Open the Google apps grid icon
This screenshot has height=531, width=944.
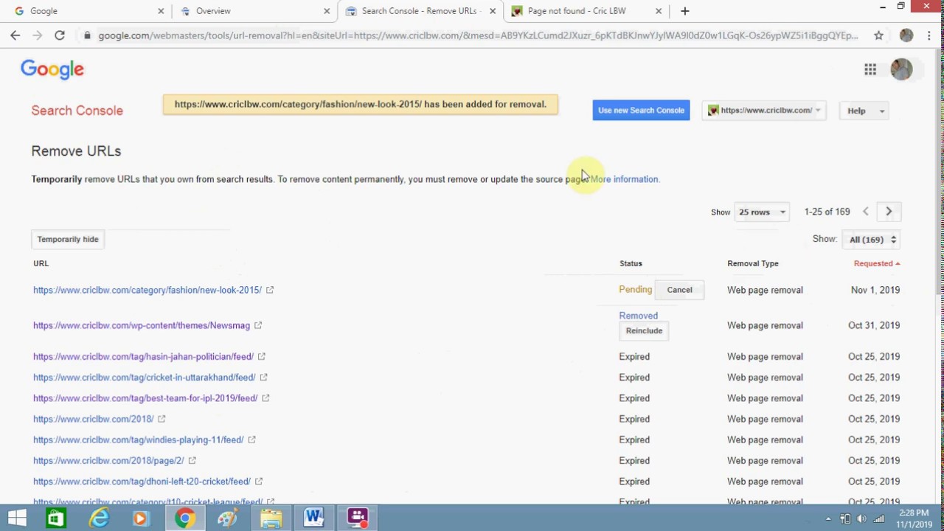870,69
